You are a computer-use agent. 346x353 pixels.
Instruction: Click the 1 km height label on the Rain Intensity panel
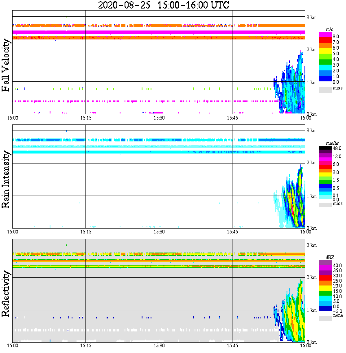pos(312,196)
